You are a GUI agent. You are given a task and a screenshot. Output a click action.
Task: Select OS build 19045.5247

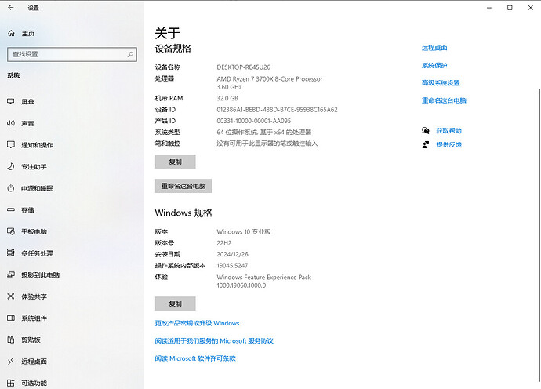point(232,266)
